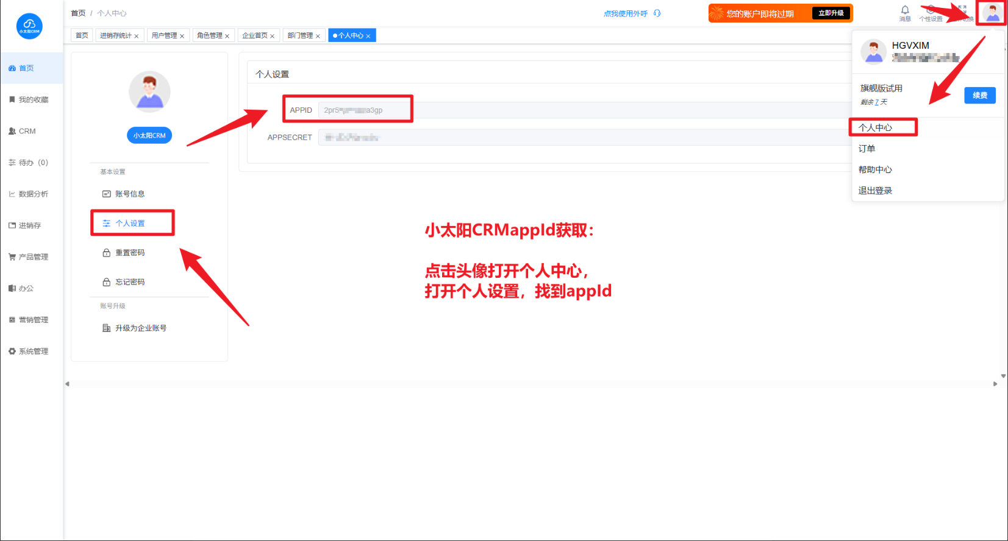
Task: Click the horizontal scrollbar right arrow
Action: (x=995, y=384)
